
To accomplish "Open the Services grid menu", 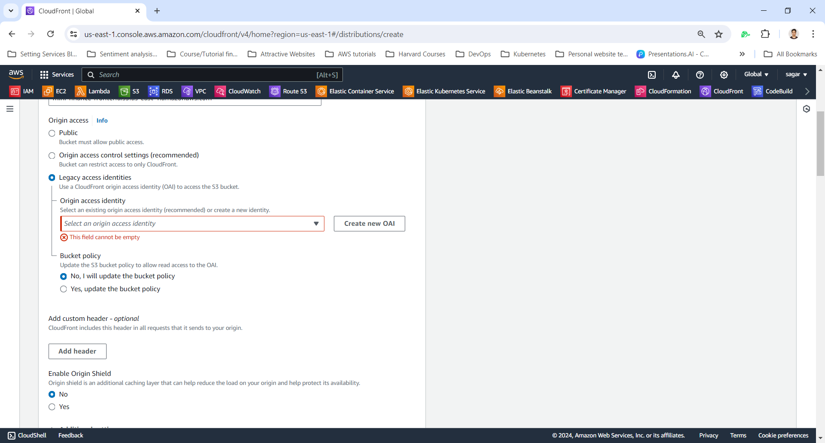I will point(57,75).
